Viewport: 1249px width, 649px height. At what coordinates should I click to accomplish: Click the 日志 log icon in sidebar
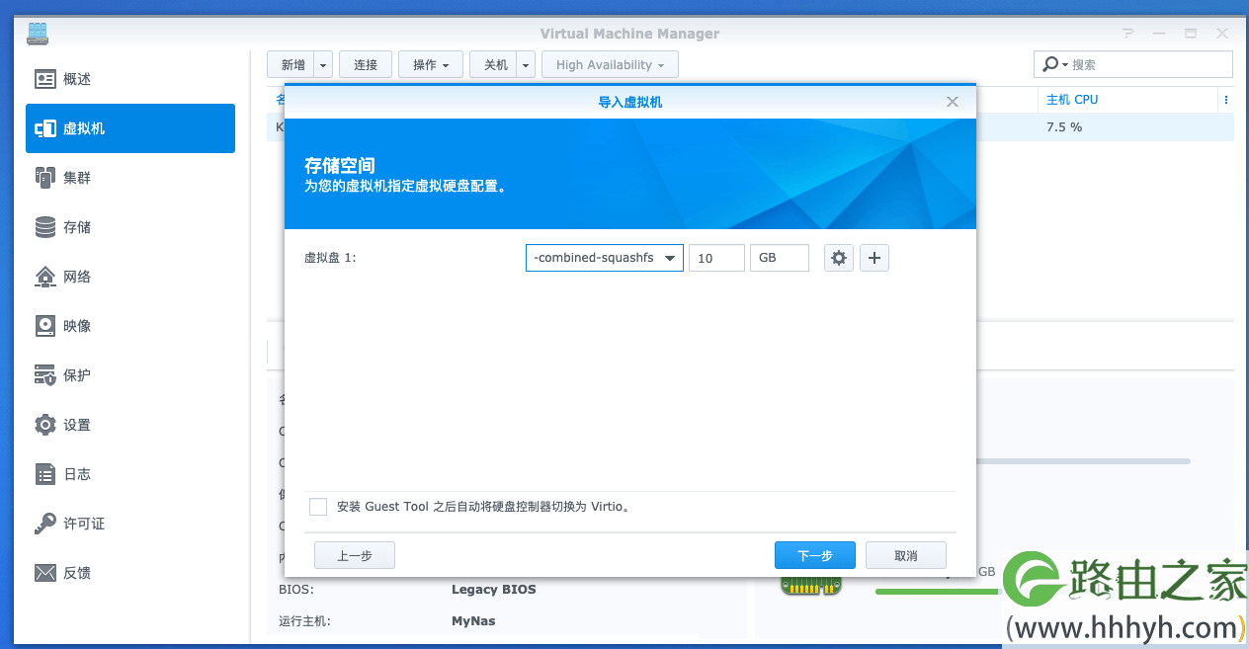click(x=45, y=474)
